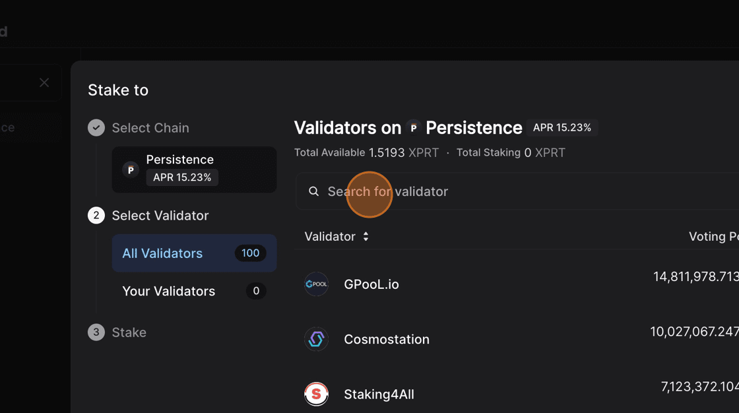Screen dimensions: 739x413
Task: Click the search magnifier icon
Action: (x=314, y=191)
